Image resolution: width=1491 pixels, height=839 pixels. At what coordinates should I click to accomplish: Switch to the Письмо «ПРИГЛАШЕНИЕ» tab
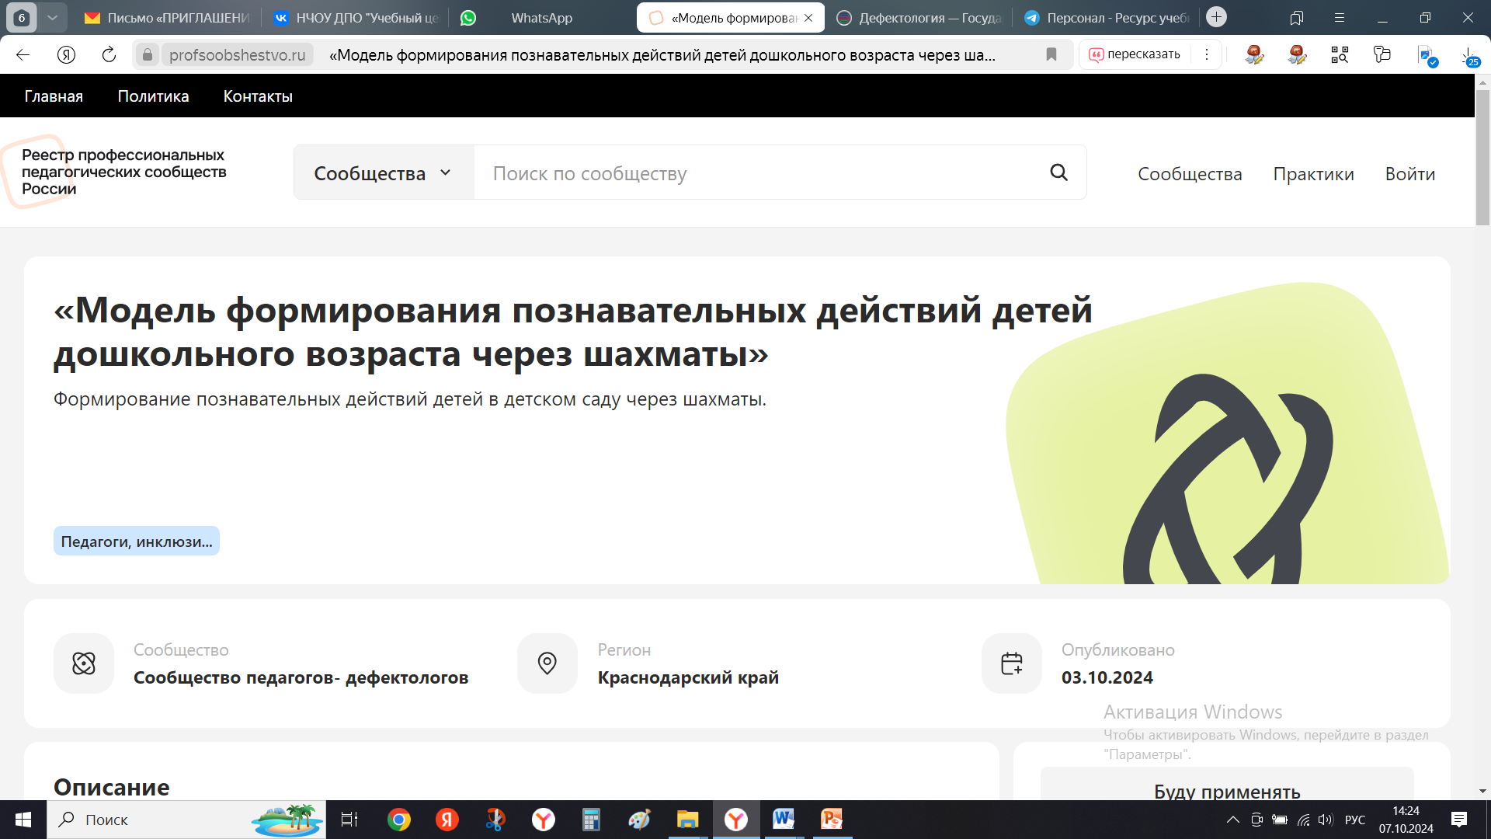pyautogui.click(x=168, y=17)
